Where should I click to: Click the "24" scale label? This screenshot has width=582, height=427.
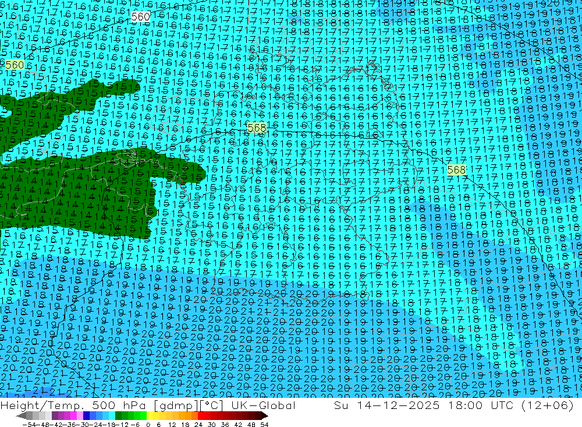198,425
